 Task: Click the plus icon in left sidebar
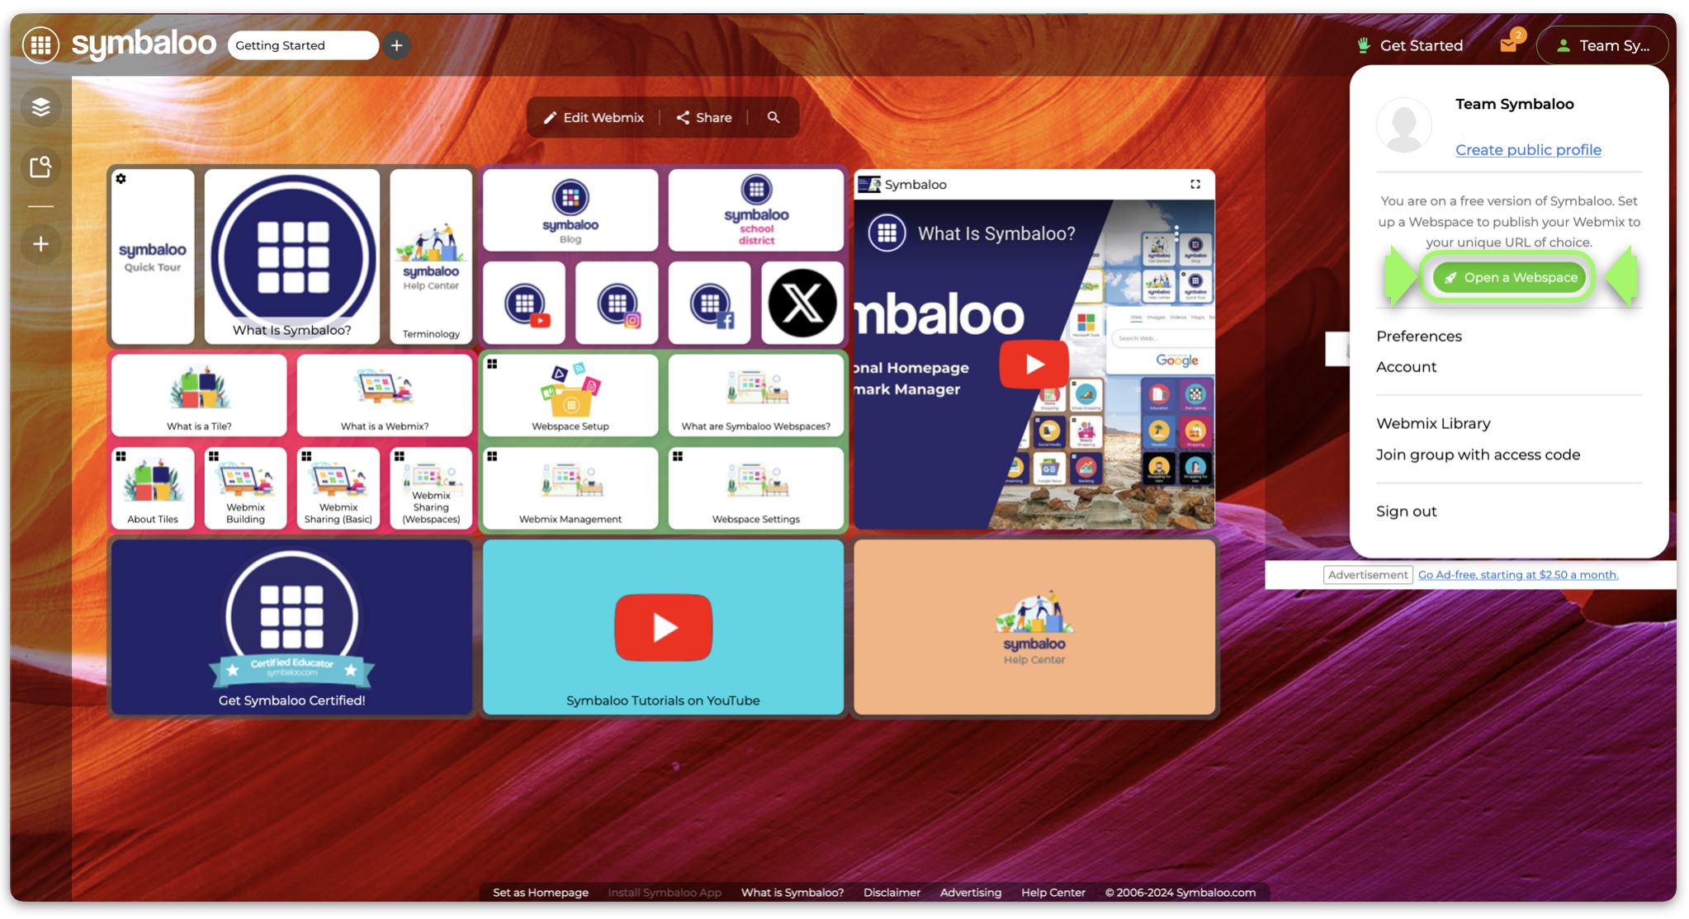coord(40,244)
